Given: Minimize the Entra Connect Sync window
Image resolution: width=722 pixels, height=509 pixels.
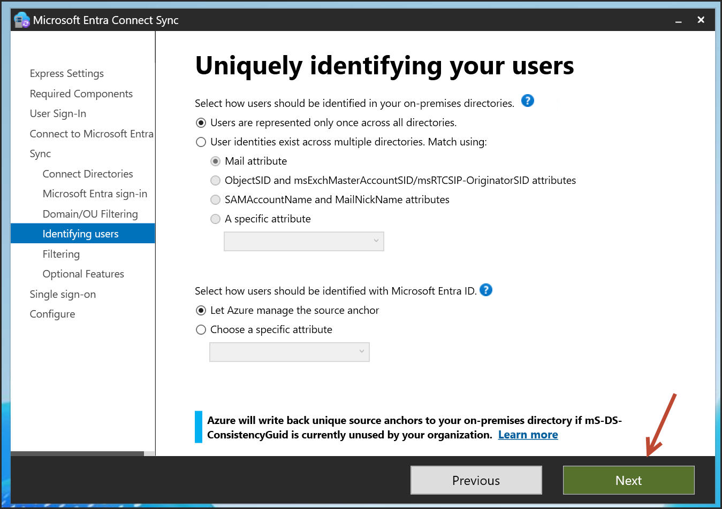Looking at the screenshot, I should (x=678, y=20).
